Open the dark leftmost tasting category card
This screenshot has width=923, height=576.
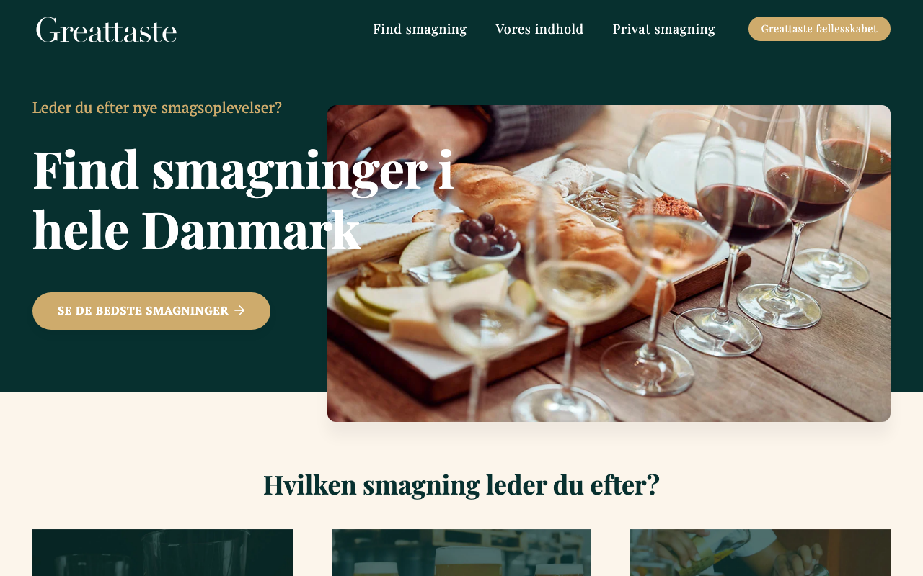162,553
